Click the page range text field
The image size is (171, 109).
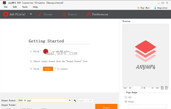147,106
